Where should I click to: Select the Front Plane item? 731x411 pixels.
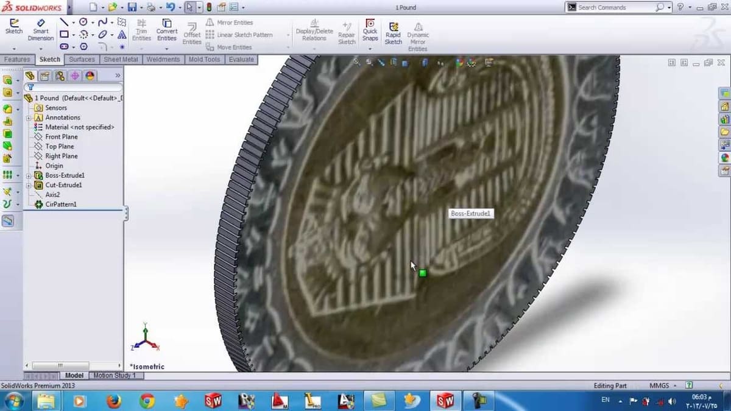tap(62, 137)
